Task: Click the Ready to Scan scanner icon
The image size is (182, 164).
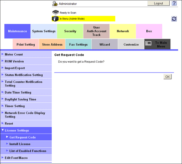Action: (55, 12)
